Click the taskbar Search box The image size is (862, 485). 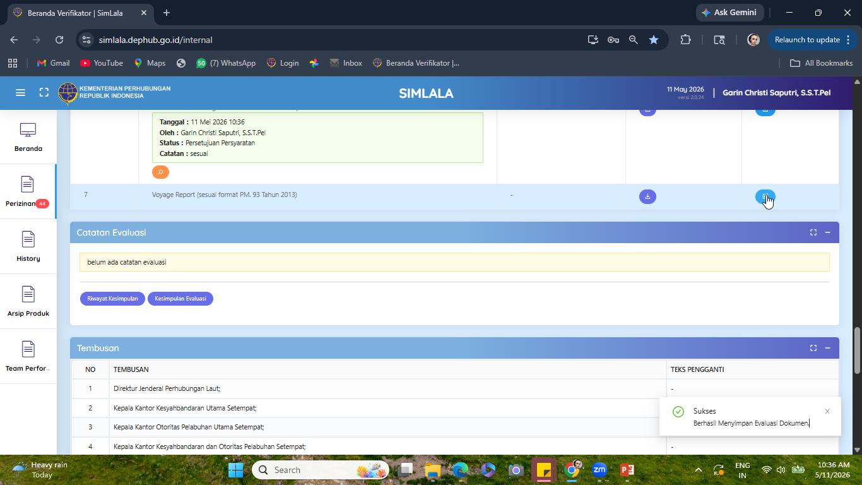[321, 470]
